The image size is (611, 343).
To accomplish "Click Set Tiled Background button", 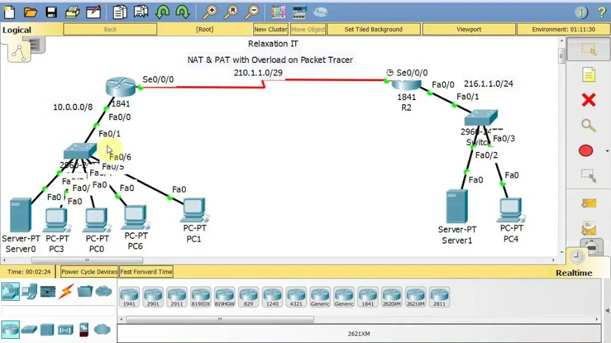I will (x=373, y=29).
